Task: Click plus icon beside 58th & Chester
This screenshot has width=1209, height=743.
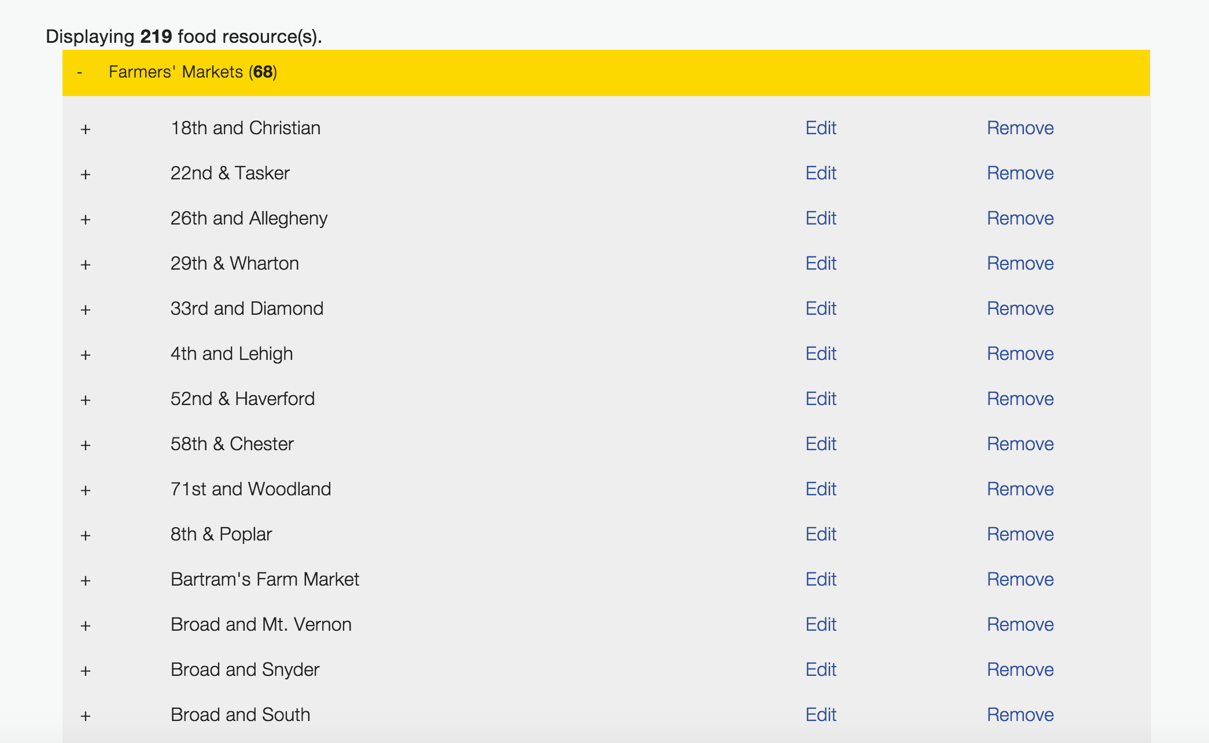Action: [86, 445]
